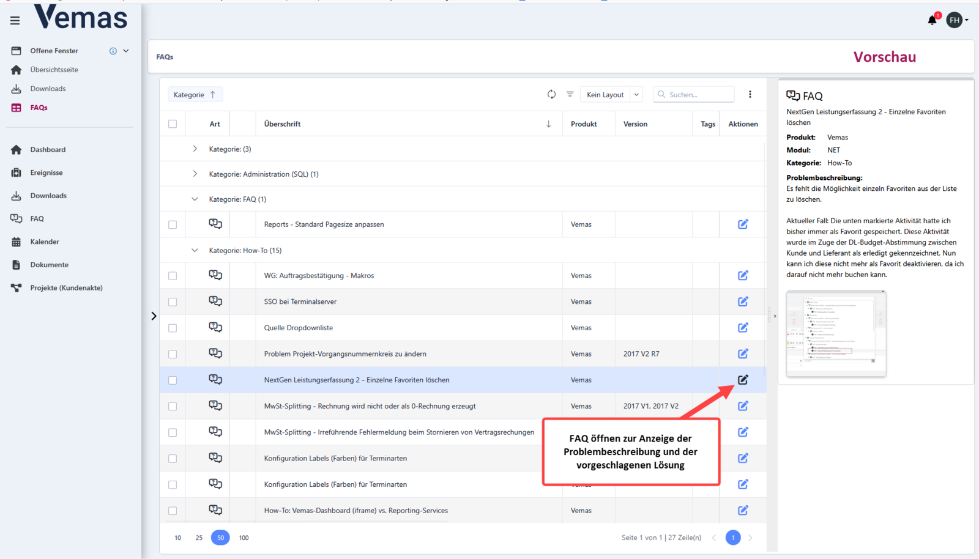Image resolution: width=979 pixels, height=559 pixels.
Task: Check the MwSt-Splitting Rechnung wird nicht row
Action: (x=173, y=406)
